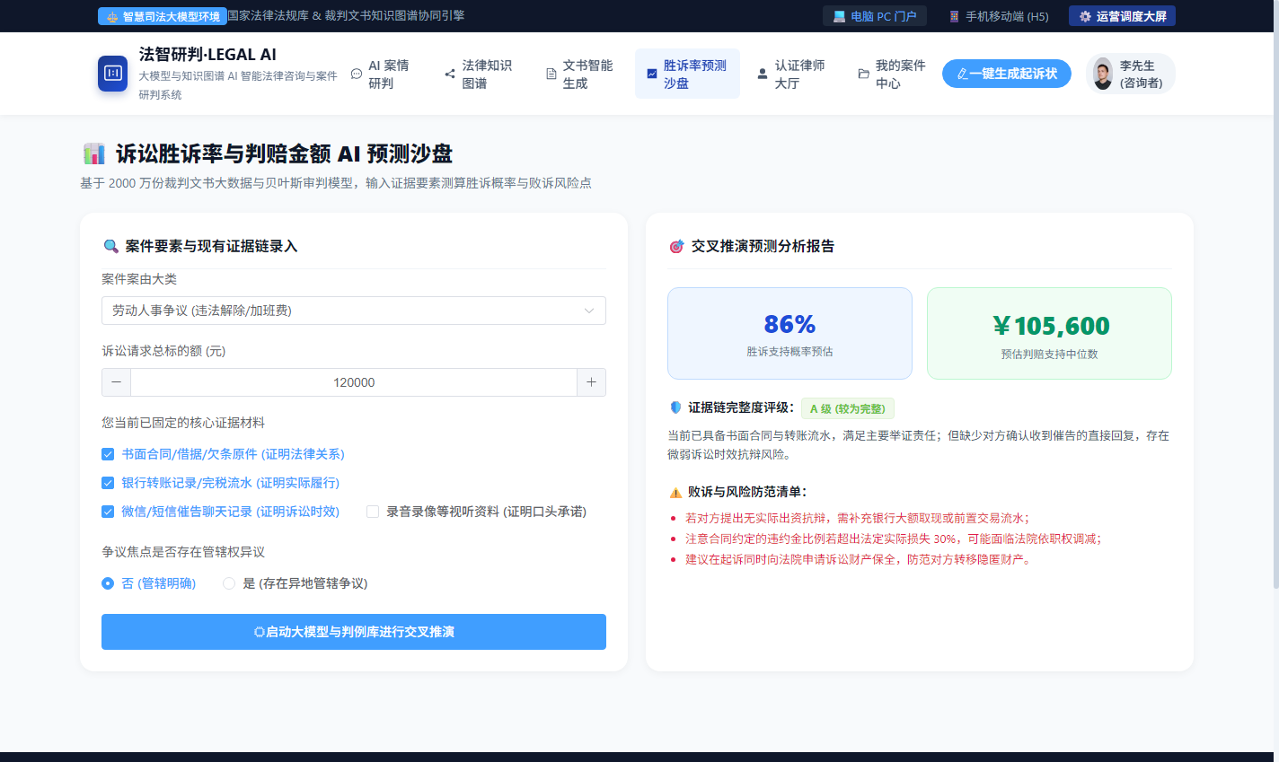1279x762 pixels.
Task: Click the 我的案件中心 folder icon
Action: [863, 74]
